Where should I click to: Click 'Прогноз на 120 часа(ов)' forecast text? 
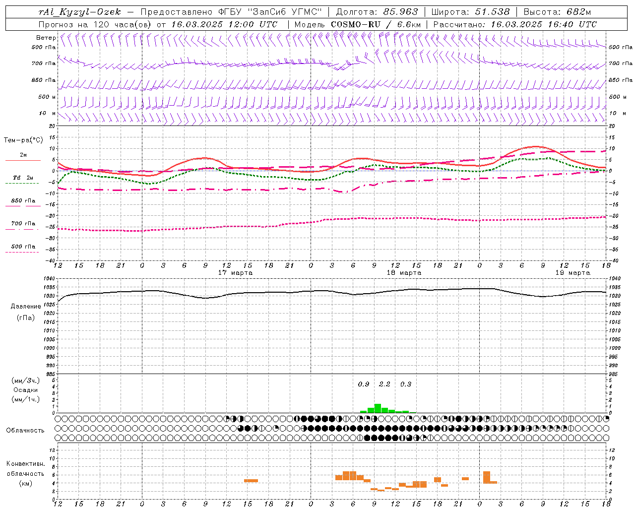95,24
